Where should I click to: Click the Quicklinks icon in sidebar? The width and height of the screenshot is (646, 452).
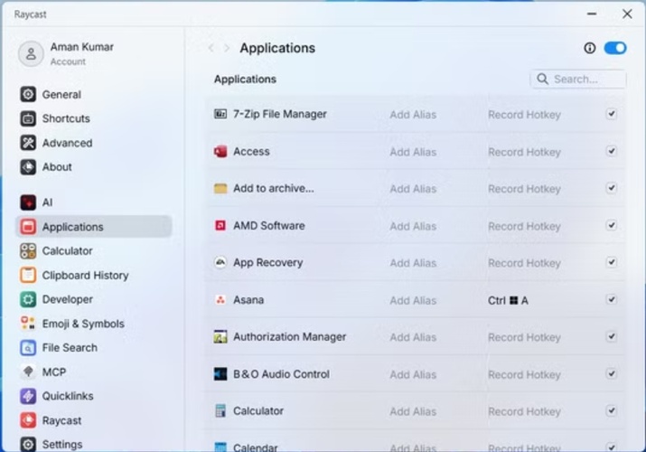coord(28,396)
